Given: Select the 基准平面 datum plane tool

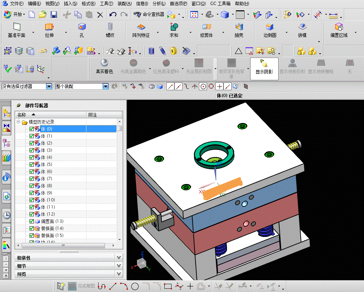Looking at the screenshot, I should click(16, 30).
